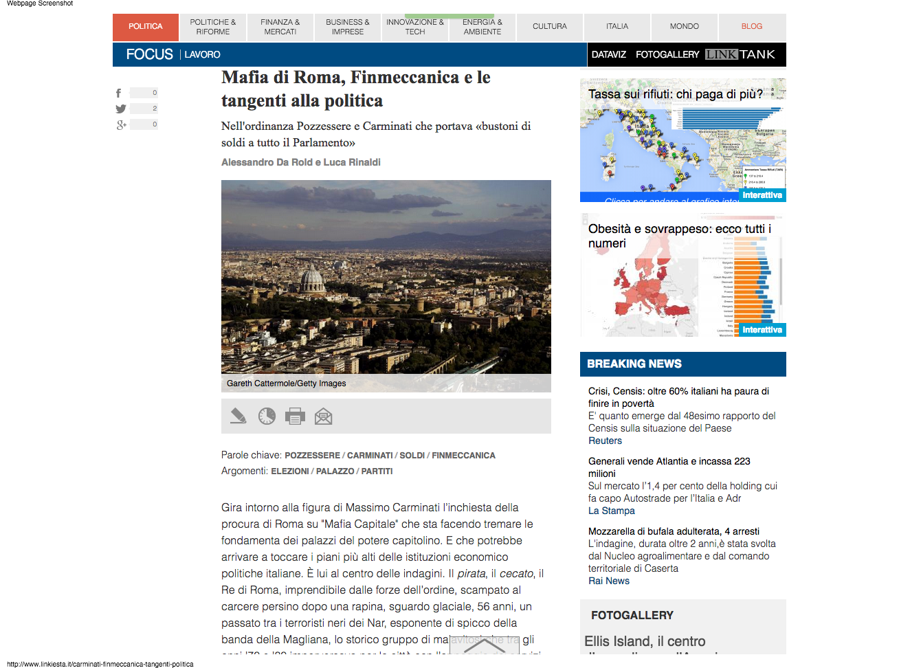Open Business & Imprese section
This screenshot has height=668, width=899.
coord(348,27)
